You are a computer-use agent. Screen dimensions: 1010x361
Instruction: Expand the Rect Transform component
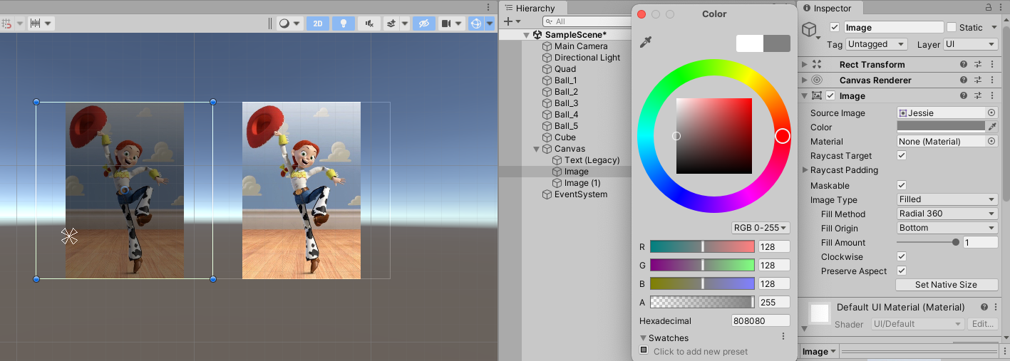[x=805, y=64]
